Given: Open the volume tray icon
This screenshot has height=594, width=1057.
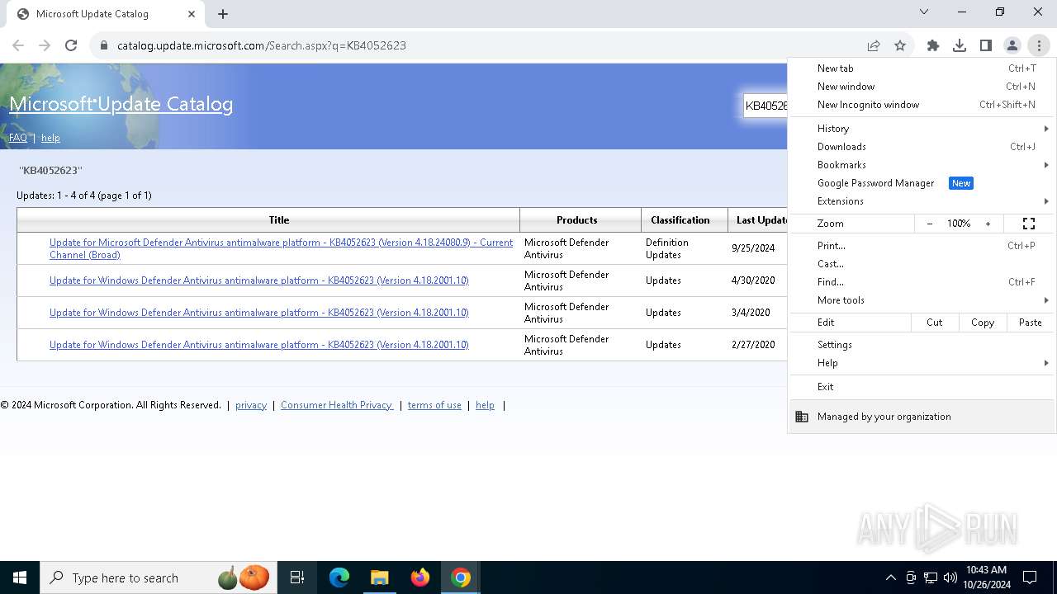Looking at the screenshot, I should [x=950, y=577].
